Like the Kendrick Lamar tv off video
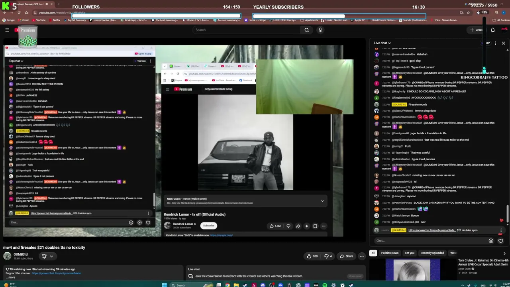Viewport: 510px width, 287px height. tap(275, 226)
